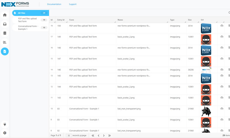This screenshot has width=230, height=138.
Task: Open the Home dashboard sidebar icon
Action: tap(5, 15)
